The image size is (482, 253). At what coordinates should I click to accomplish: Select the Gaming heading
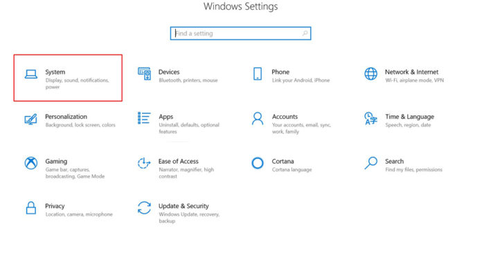pyautogui.click(x=56, y=161)
